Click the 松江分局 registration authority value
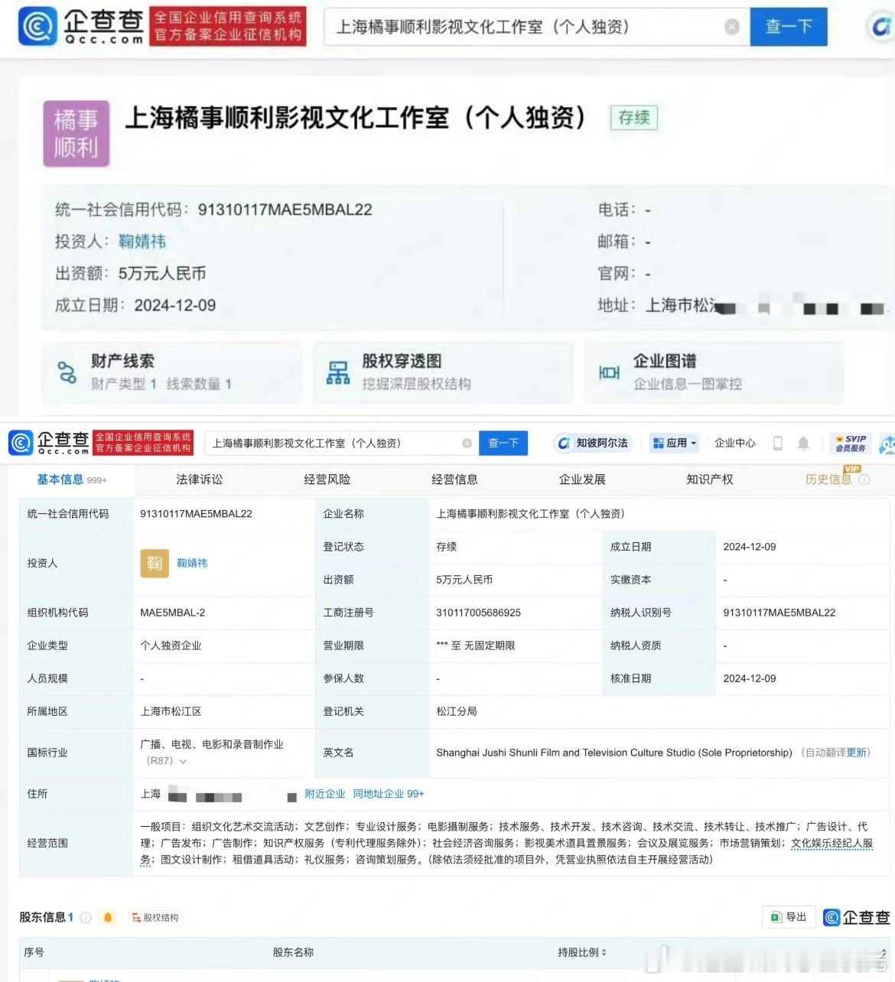 (x=457, y=711)
